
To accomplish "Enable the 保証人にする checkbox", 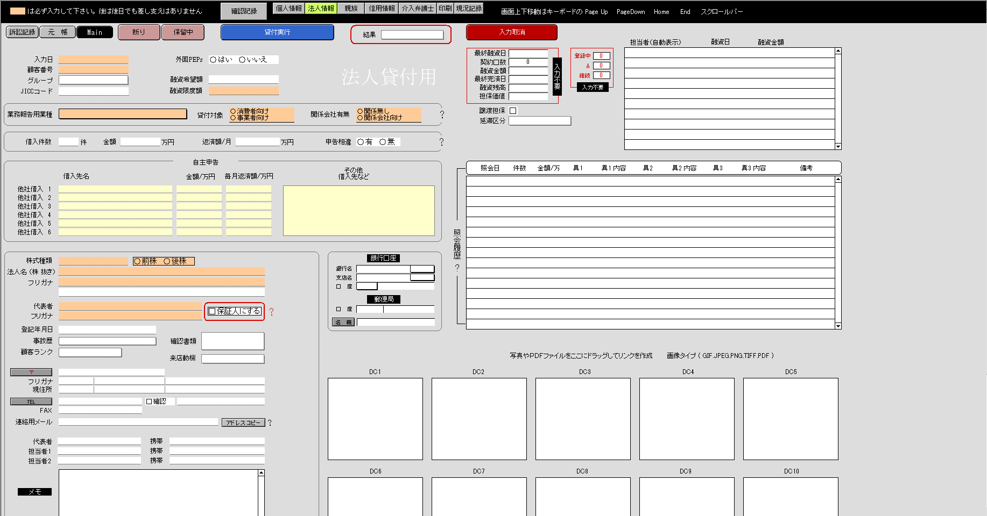I will point(212,311).
